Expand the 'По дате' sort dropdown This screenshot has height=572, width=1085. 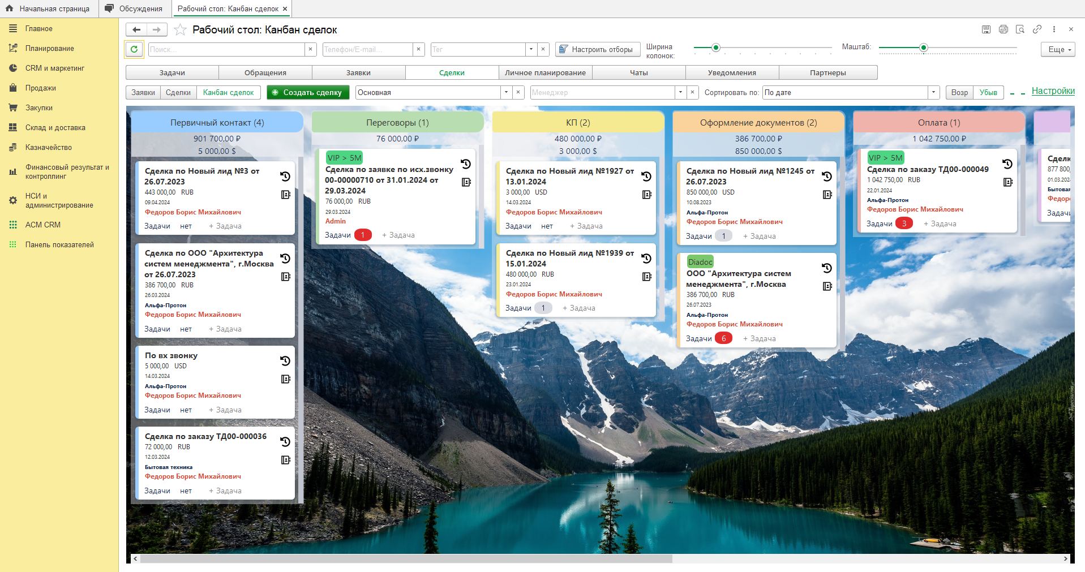click(933, 92)
